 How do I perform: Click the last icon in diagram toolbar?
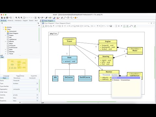135,26
